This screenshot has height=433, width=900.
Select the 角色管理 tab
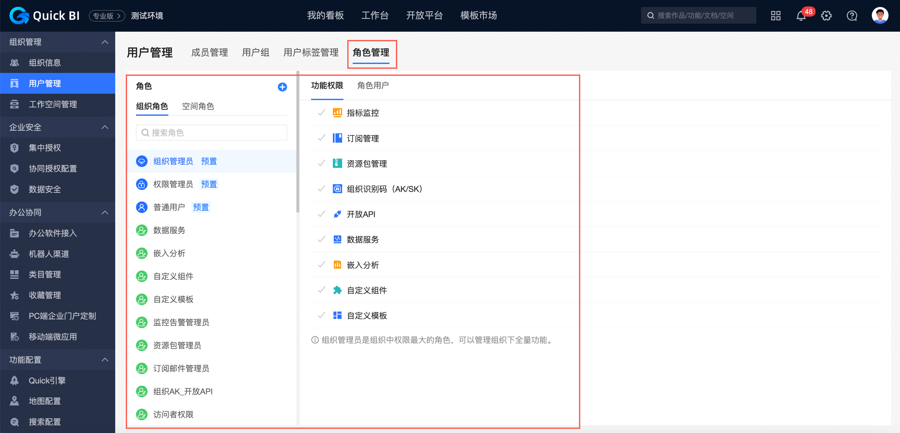click(x=371, y=52)
